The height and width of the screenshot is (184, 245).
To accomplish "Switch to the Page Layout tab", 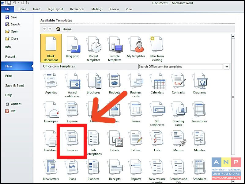I will pyautogui.click(x=55, y=9).
